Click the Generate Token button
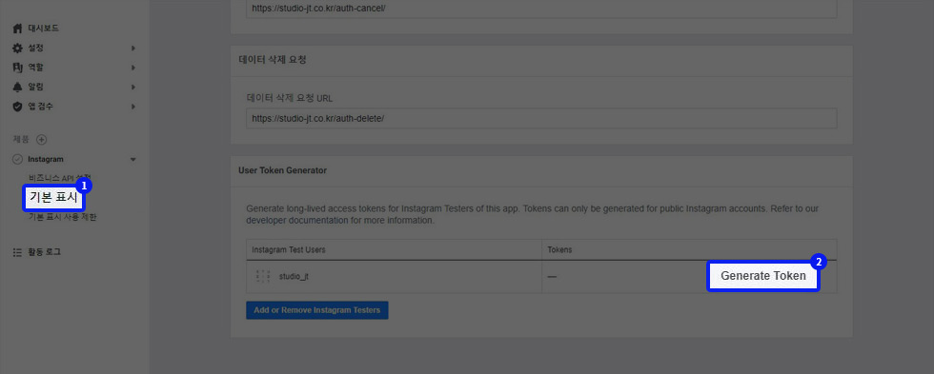The width and height of the screenshot is (934, 374). tap(763, 276)
